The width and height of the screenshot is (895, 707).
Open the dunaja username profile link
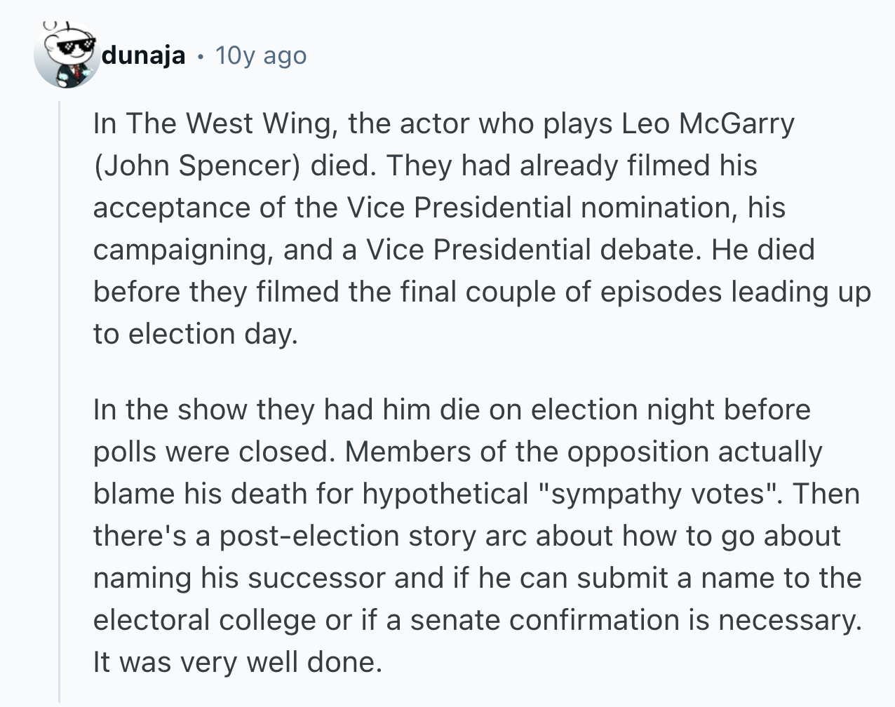coord(144,55)
